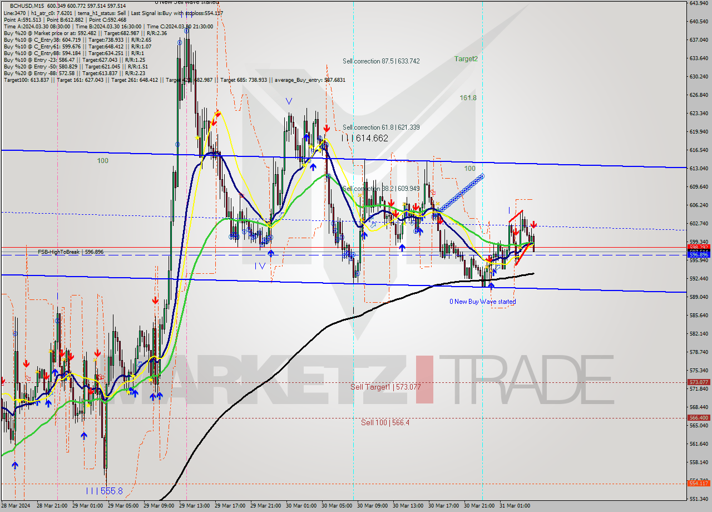Viewport: 712px width, 512px height.
Task: Select the '0 New Buy Wave started' label
Action: click(483, 302)
